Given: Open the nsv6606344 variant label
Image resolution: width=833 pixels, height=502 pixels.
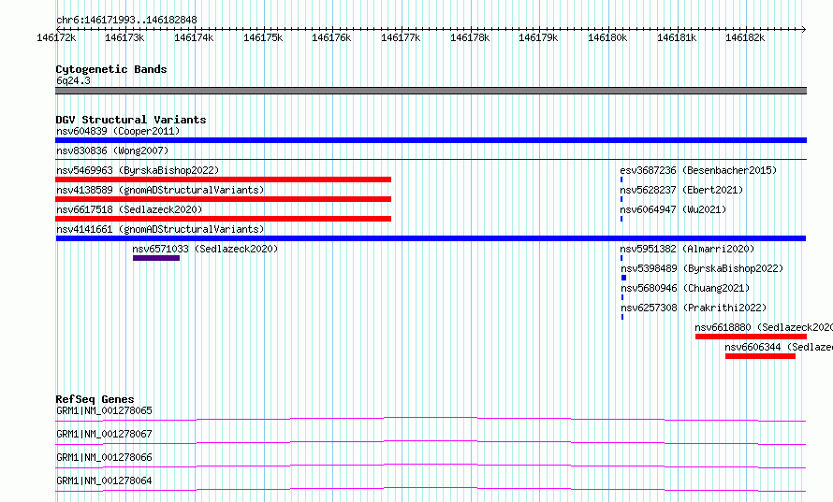Looking at the screenshot, I should pos(779,347).
